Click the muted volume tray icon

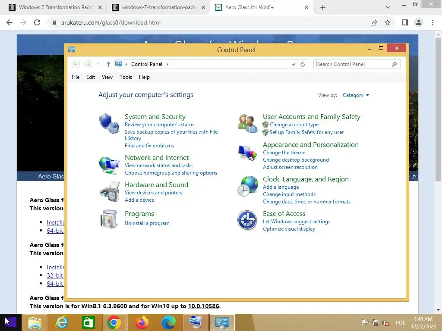coord(386,322)
